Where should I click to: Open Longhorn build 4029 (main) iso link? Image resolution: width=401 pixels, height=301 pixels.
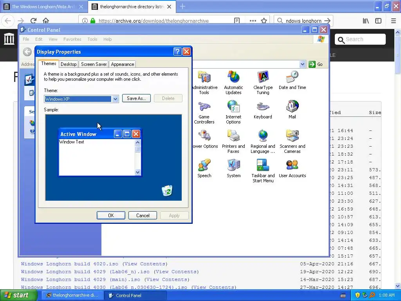[81, 279]
